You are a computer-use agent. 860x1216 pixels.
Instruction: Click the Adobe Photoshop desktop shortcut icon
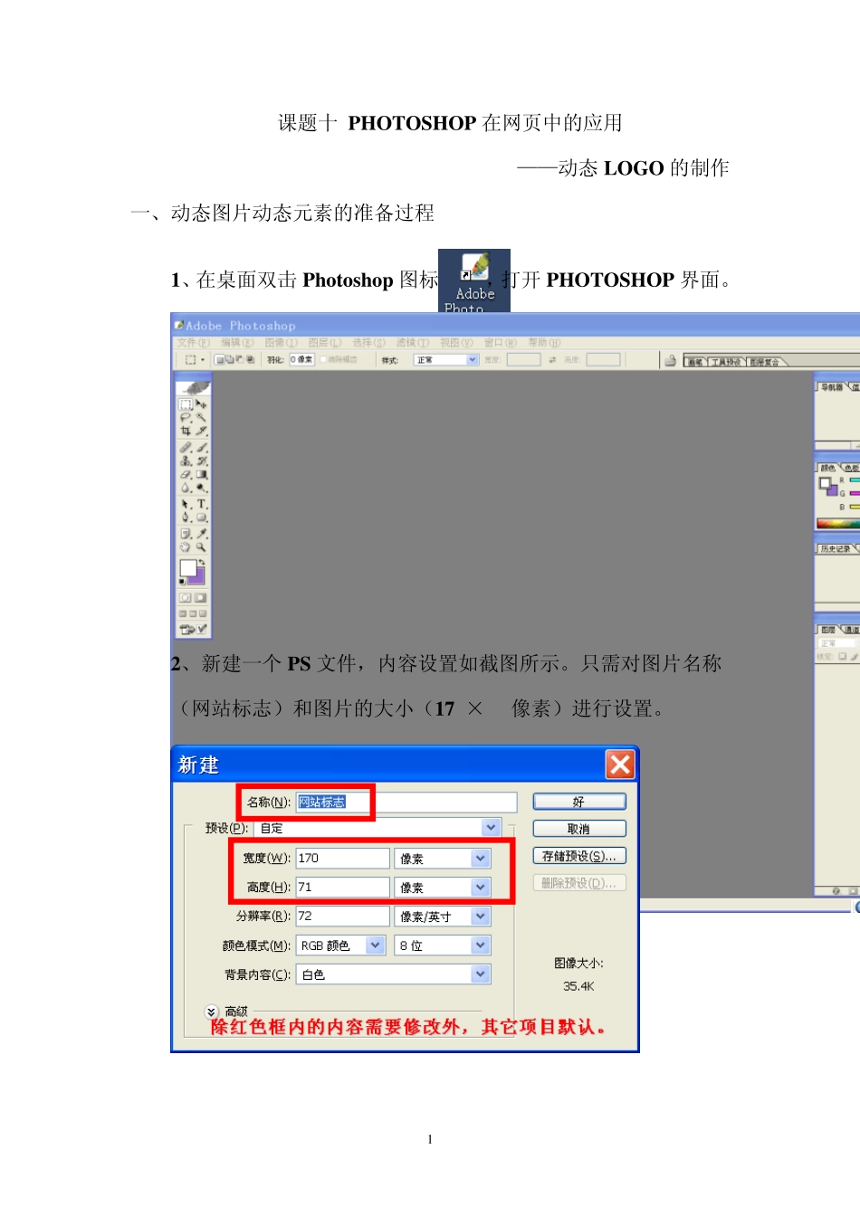pyautogui.click(x=474, y=281)
